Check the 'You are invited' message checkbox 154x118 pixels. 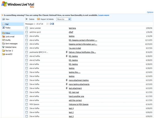27,48
